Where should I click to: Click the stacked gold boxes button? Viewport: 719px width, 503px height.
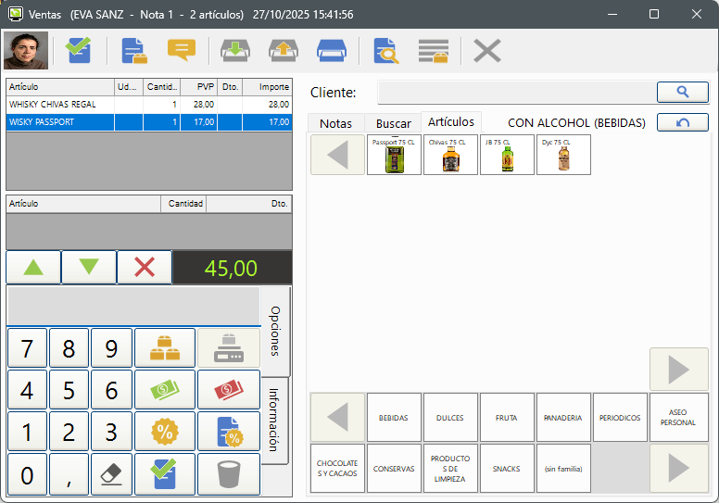point(164,347)
